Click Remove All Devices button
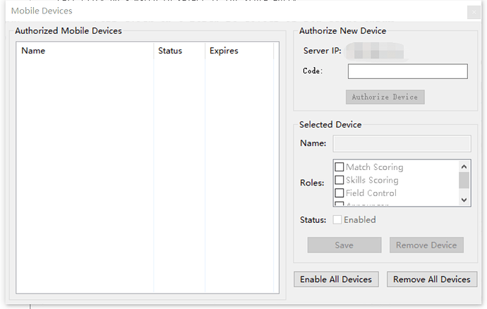487x309 pixels. [431, 279]
